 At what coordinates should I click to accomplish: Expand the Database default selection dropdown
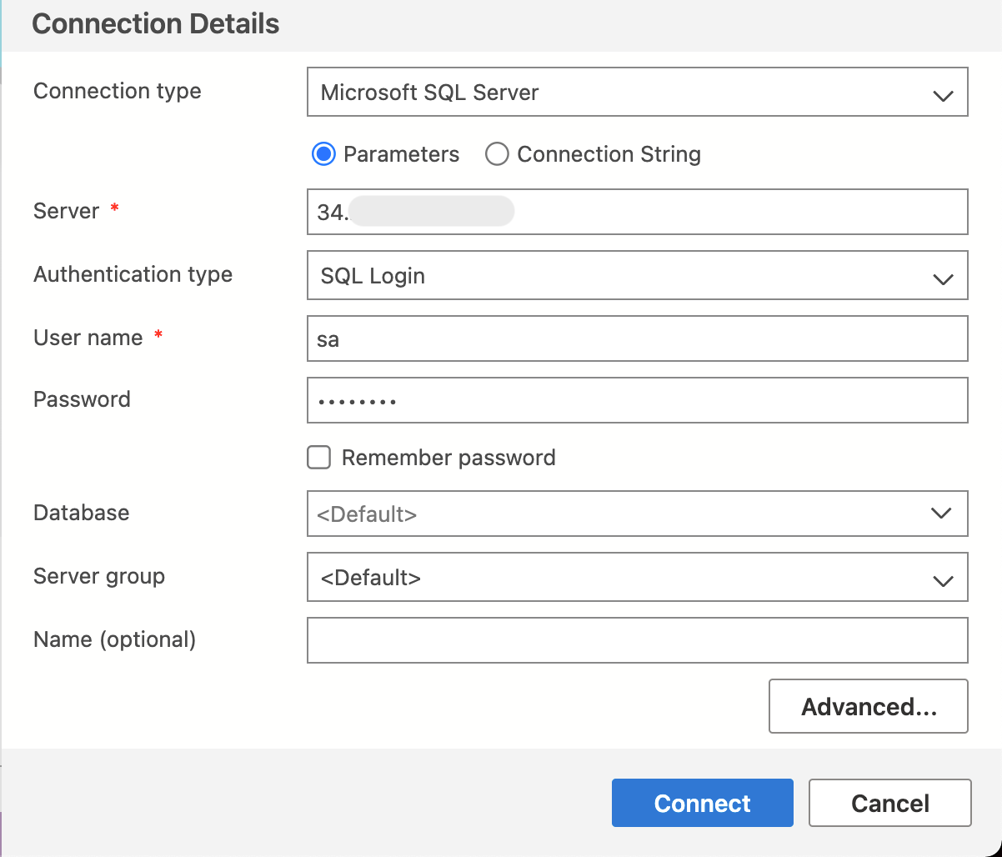[x=638, y=514]
